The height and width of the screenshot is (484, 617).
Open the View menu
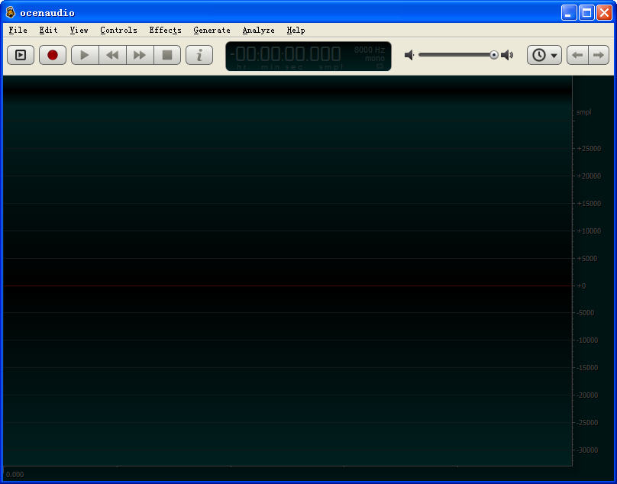coord(79,31)
